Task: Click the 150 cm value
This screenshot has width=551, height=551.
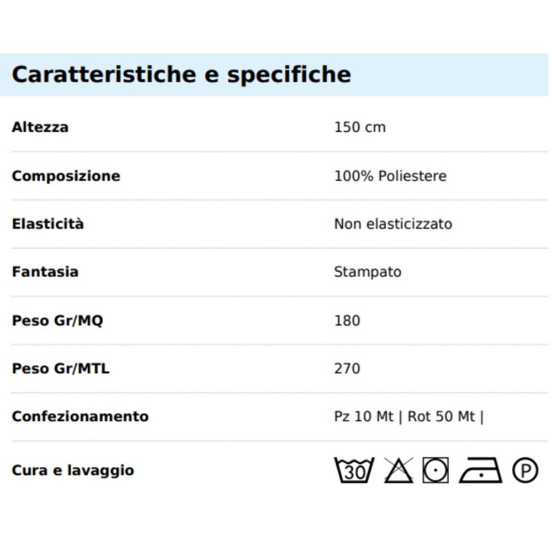Action: [360, 127]
